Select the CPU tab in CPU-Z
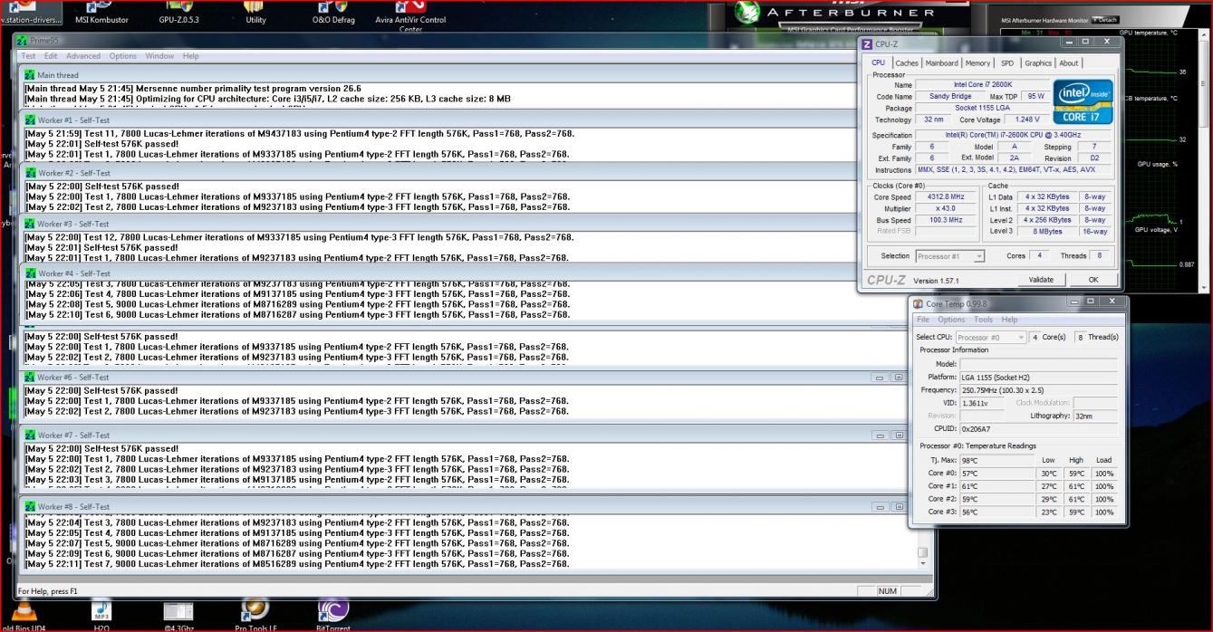 (879, 62)
